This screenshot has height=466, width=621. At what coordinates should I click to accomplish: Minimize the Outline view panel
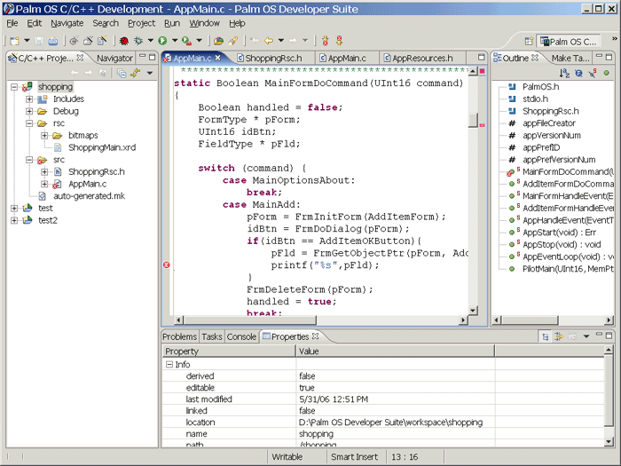pyautogui.click(x=599, y=57)
